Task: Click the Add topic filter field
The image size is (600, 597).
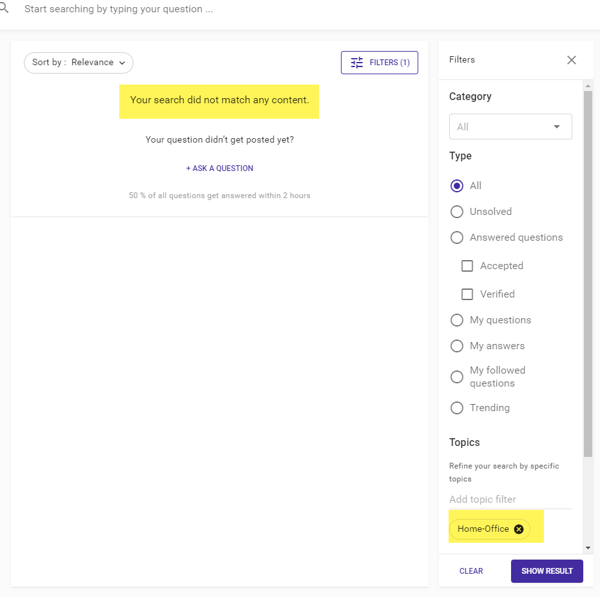Action: (510, 500)
